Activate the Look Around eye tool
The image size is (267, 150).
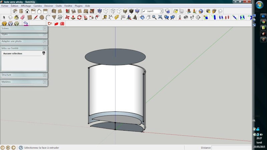(x=186, y=17)
